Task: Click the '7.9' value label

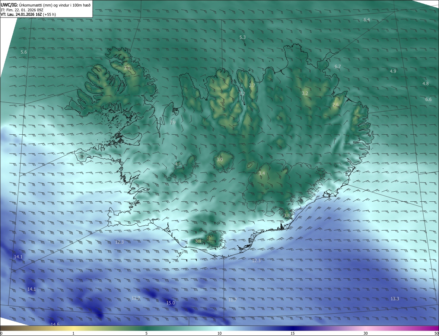Action: [x=173, y=122]
